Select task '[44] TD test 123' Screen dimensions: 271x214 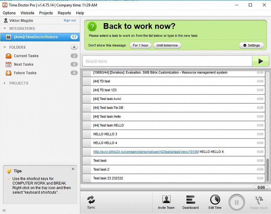tap(174, 90)
